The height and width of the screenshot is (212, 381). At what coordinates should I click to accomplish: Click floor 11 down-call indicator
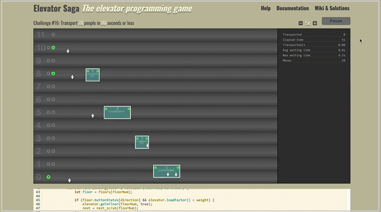53,35
